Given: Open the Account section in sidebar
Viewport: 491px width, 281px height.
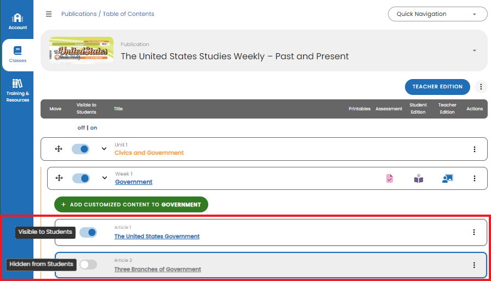Looking at the screenshot, I should pos(18,21).
